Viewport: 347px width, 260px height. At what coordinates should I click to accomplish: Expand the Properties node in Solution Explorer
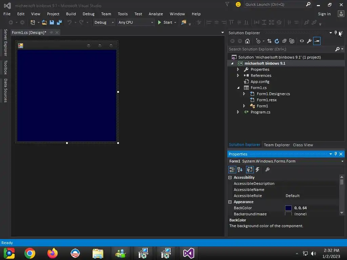click(238, 69)
